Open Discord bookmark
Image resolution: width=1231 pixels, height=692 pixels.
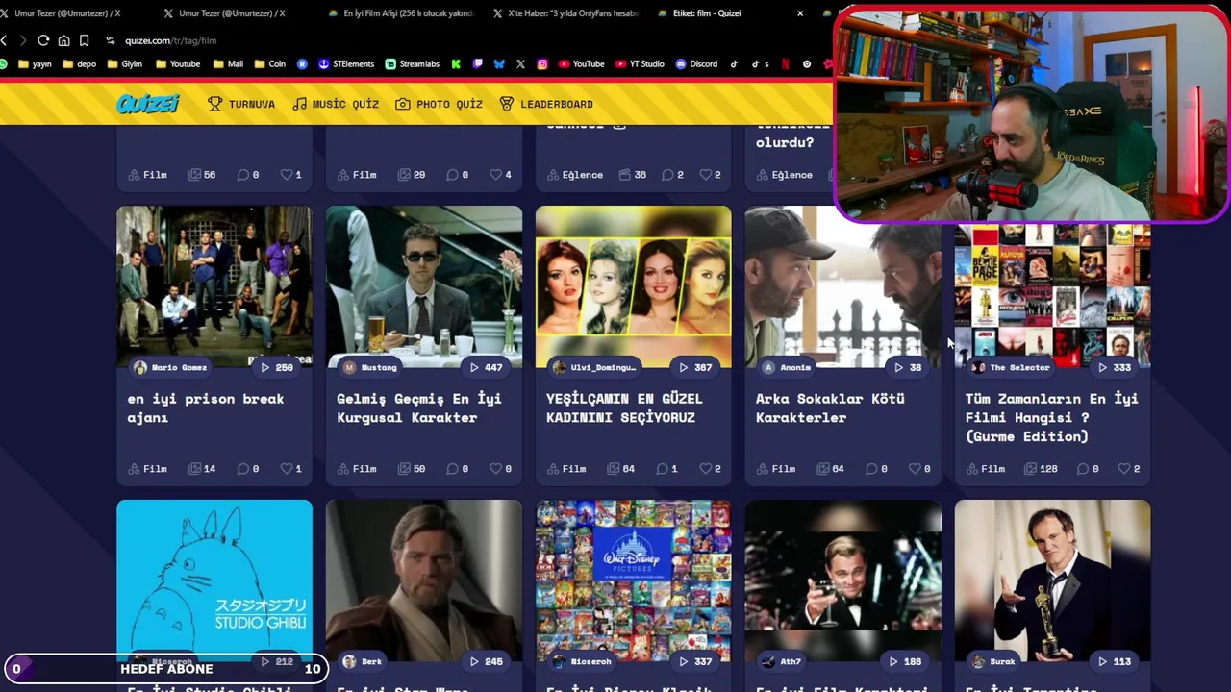[696, 64]
